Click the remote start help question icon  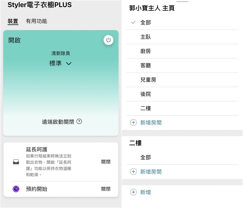[x=79, y=122]
